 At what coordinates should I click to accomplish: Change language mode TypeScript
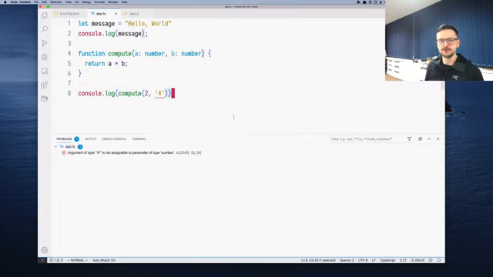click(387, 260)
